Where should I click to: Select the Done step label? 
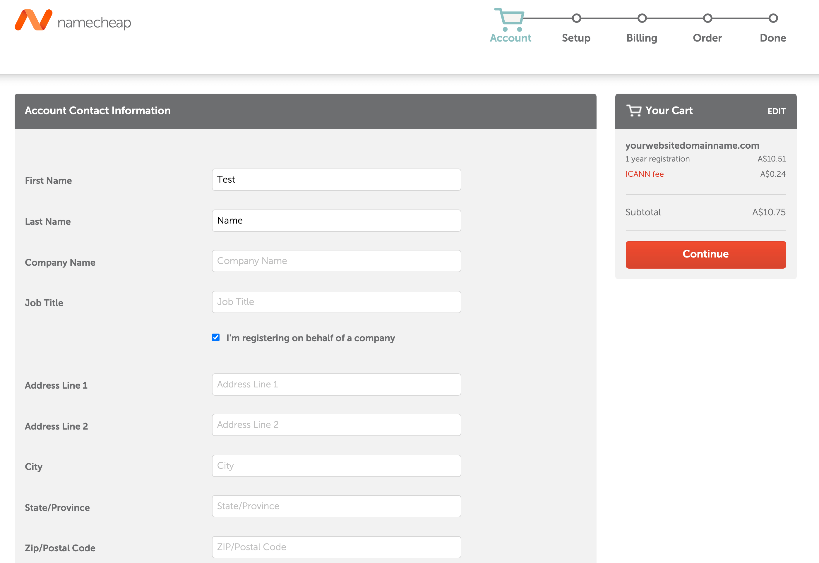(773, 38)
